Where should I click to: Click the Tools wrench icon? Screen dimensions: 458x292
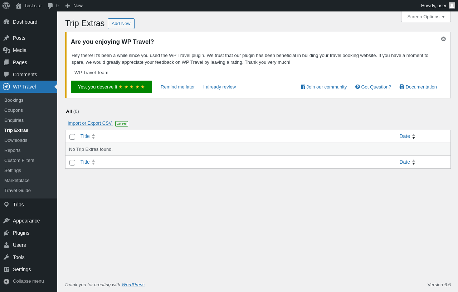click(6, 257)
